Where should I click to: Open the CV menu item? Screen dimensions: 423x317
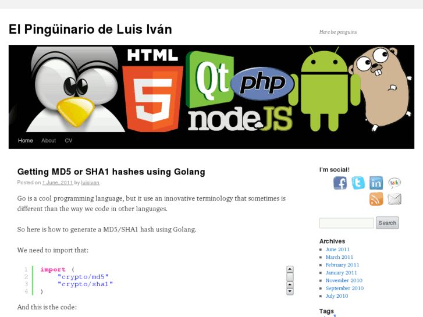(69, 141)
